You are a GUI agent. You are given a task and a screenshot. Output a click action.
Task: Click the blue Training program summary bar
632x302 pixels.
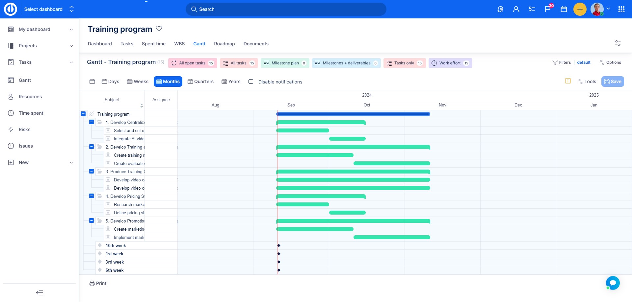[x=353, y=114]
